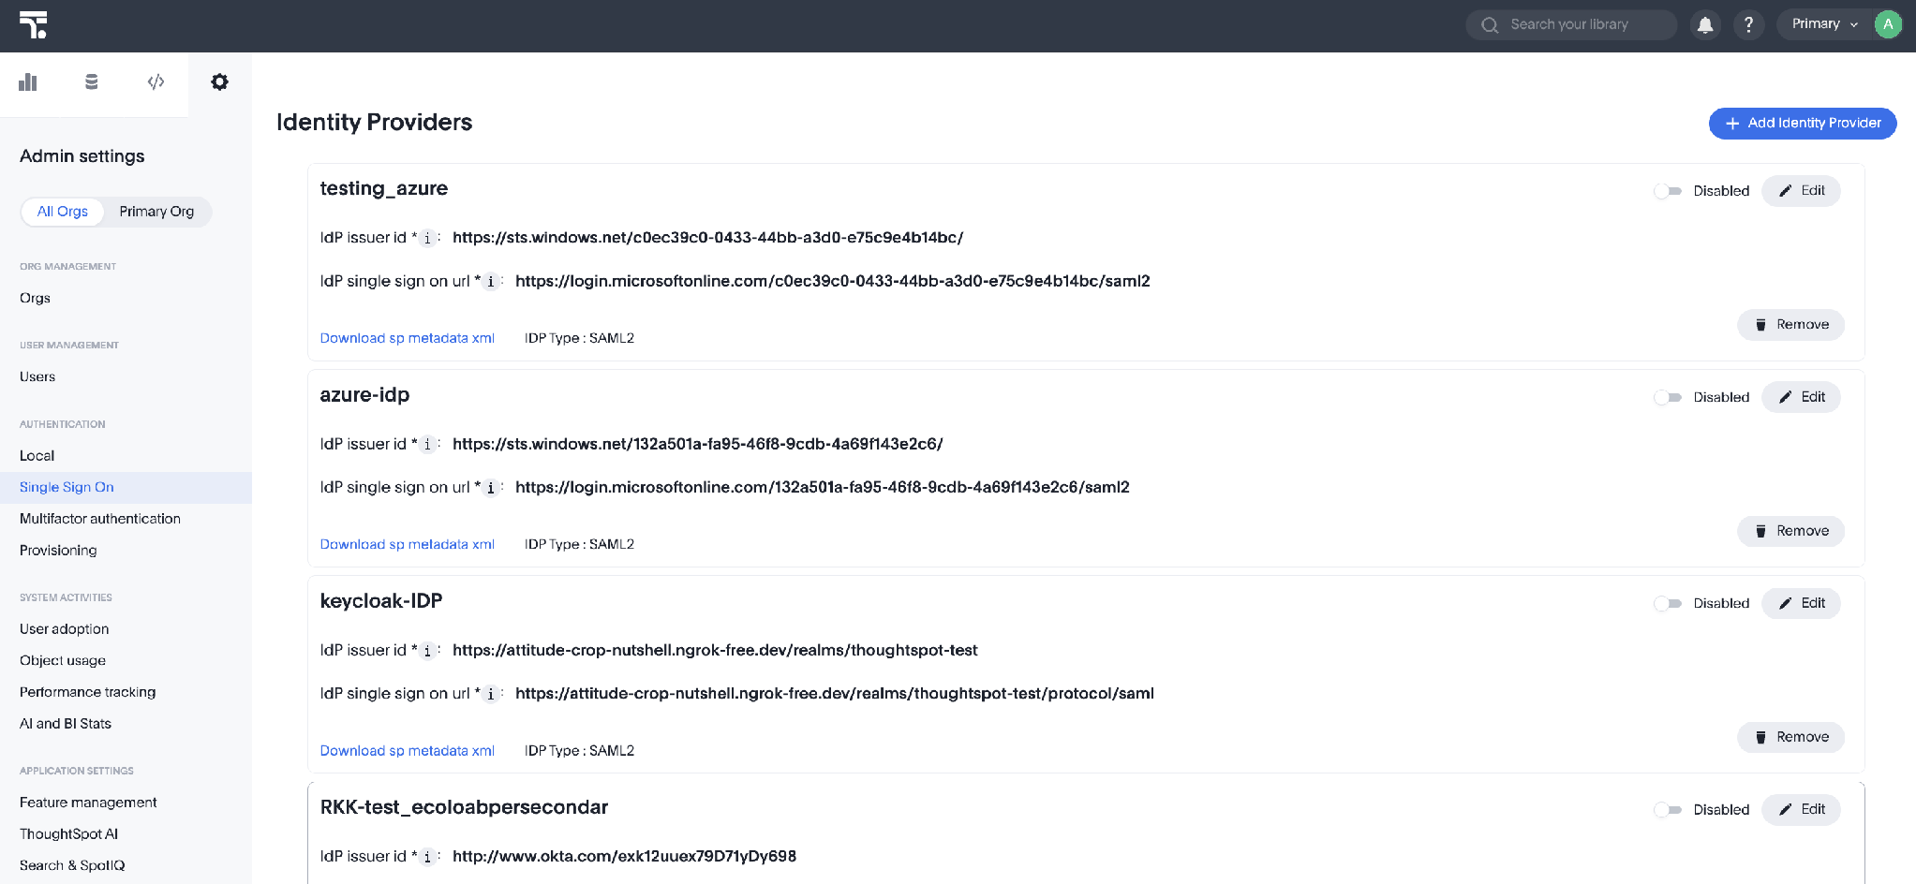Click the testing_azure sts.windows.net issuer URL
This screenshot has height=884, width=1916.
[707, 238]
